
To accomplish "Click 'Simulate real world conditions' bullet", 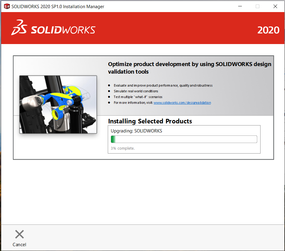I will [136, 91].
